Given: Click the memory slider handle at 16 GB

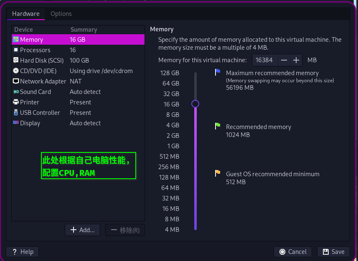Looking at the screenshot, I should pos(195,104).
